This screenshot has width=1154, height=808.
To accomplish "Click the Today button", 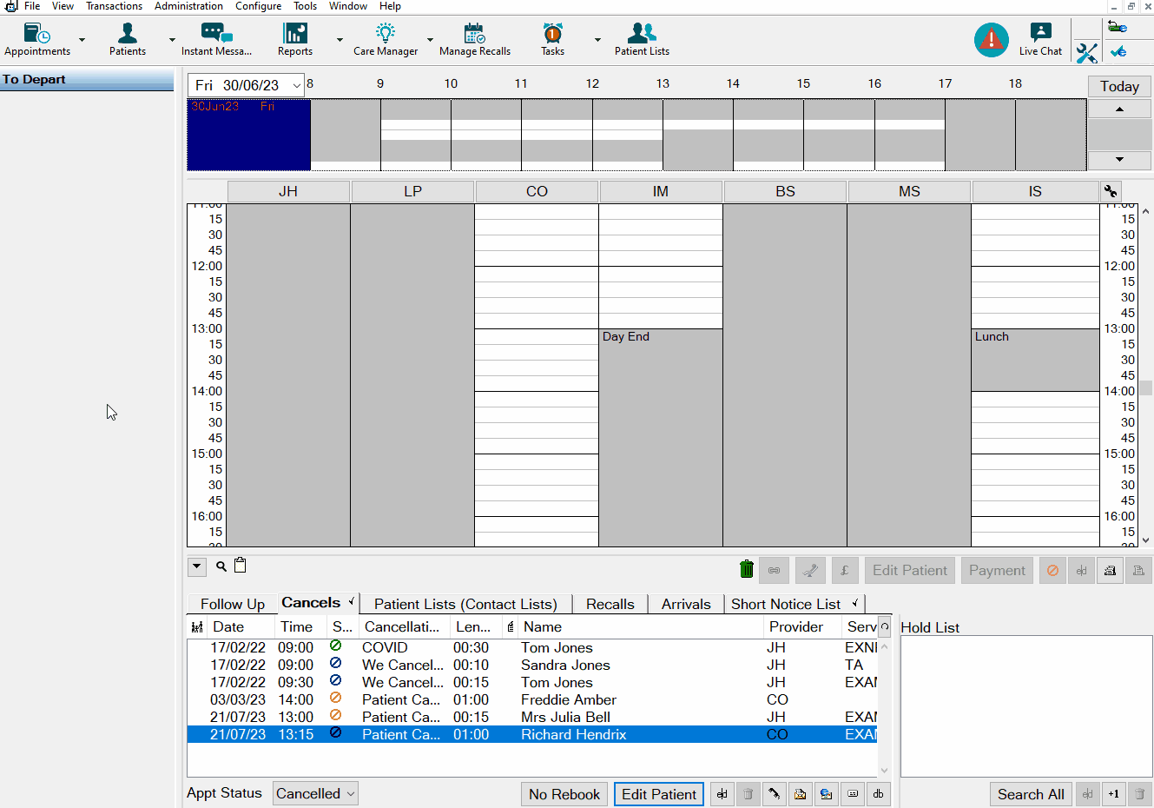I will point(1119,86).
